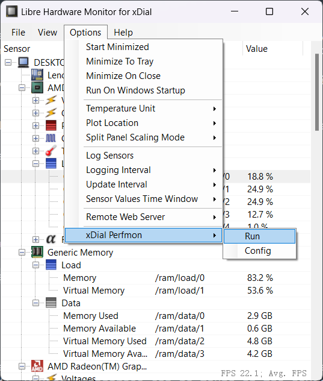Click the gray Data icon
The height and width of the screenshot is (381, 323).
[51, 303]
